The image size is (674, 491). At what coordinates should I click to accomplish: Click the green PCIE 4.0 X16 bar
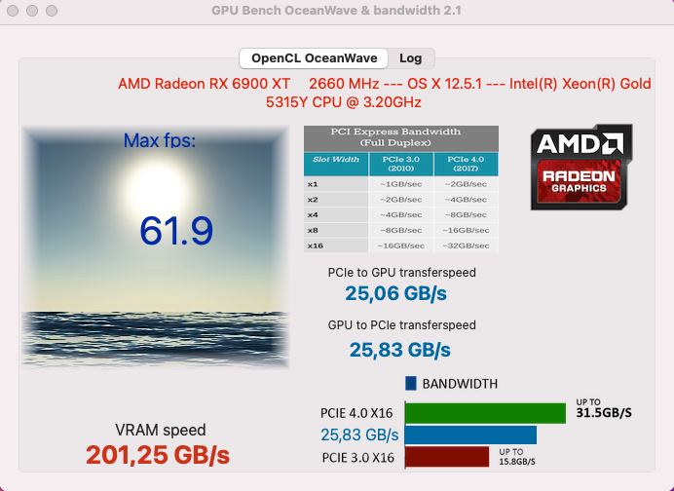pos(485,413)
